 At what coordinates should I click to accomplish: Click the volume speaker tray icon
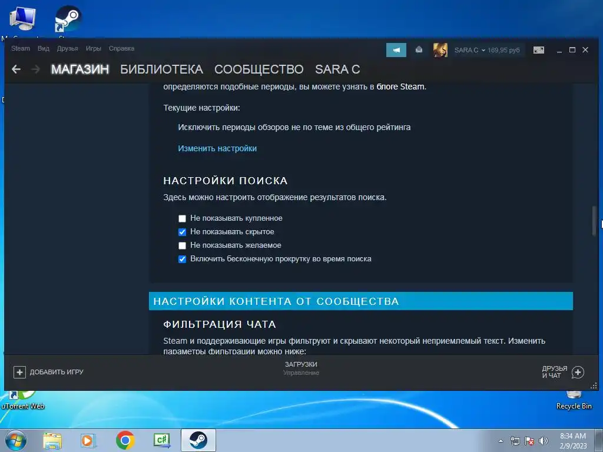tap(543, 441)
